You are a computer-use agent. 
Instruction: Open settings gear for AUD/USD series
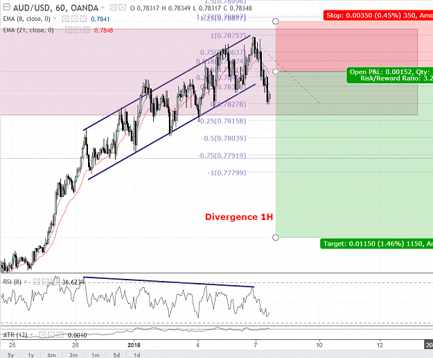click(x=123, y=8)
